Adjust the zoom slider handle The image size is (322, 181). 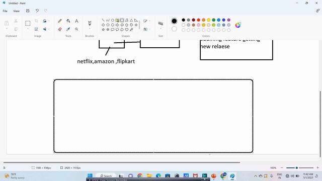296,167
